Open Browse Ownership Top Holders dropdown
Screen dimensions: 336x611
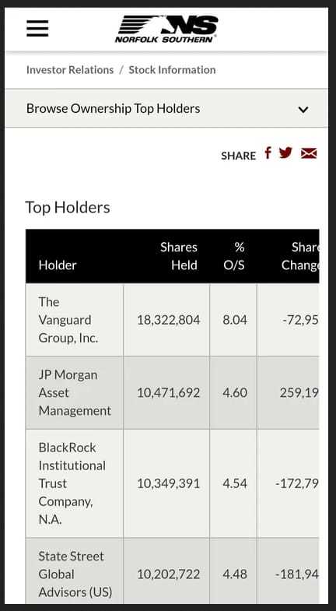166,108
